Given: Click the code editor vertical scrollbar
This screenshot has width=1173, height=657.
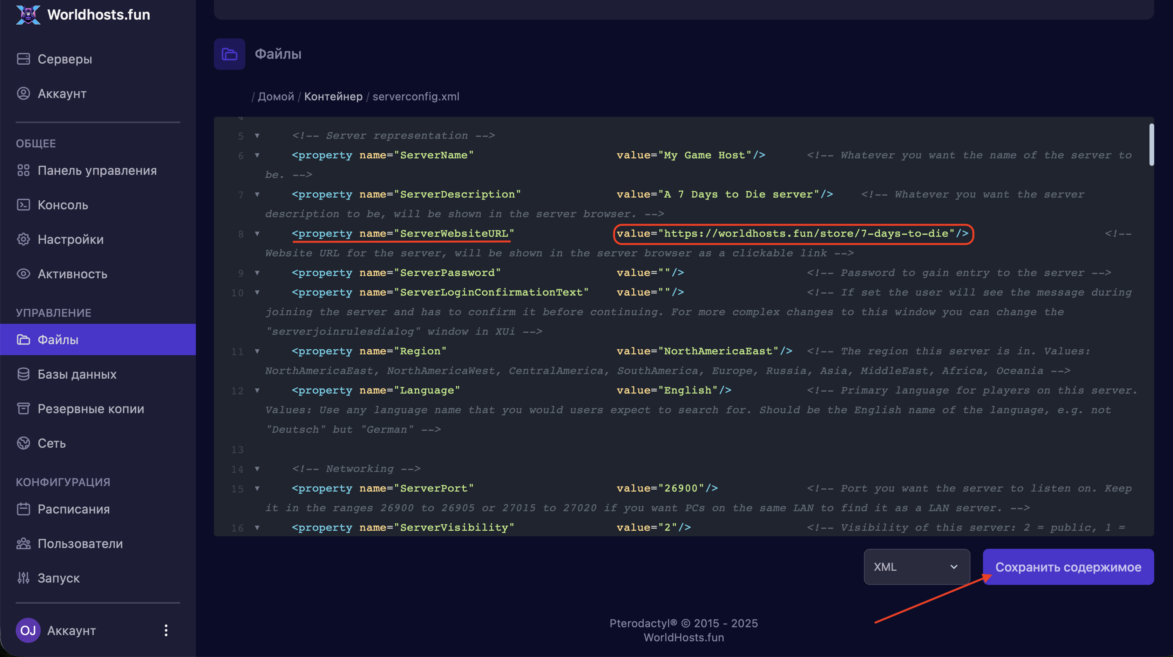Looking at the screenshot, I should coord(1151,145).
